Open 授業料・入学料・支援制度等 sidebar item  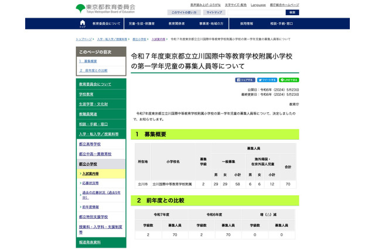click(100, 229)
